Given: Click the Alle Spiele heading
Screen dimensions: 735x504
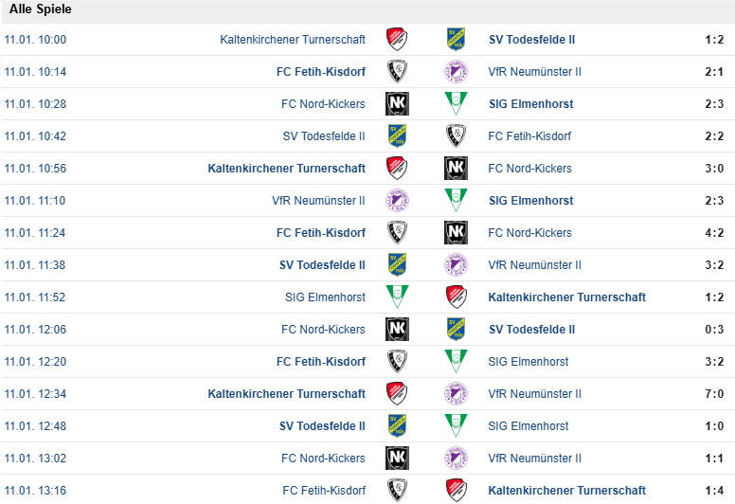Looking at the screenshot, I should point(40,9).
